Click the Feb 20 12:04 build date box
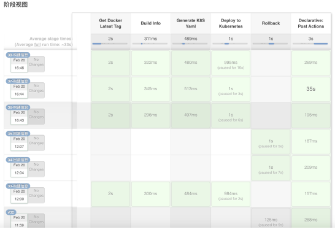The width and height of the screenshot is (335, 232). pyautogui.click(x=19, y=169)
